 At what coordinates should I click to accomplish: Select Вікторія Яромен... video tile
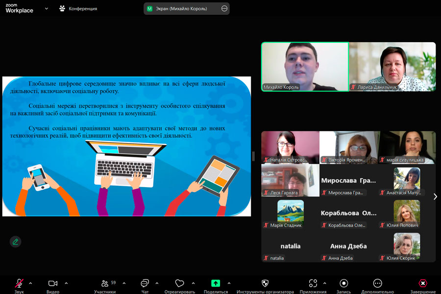(x=348, y=147)
